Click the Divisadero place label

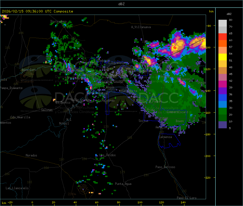click(x=58, y=21)
